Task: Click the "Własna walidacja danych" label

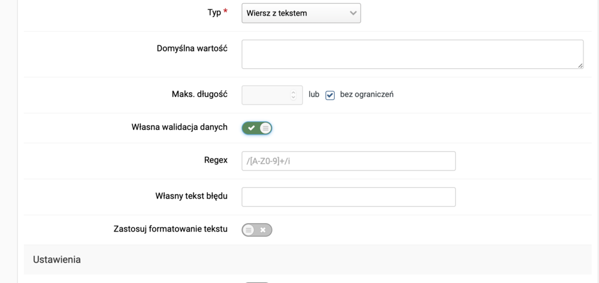Action: [x=179, y=127]
